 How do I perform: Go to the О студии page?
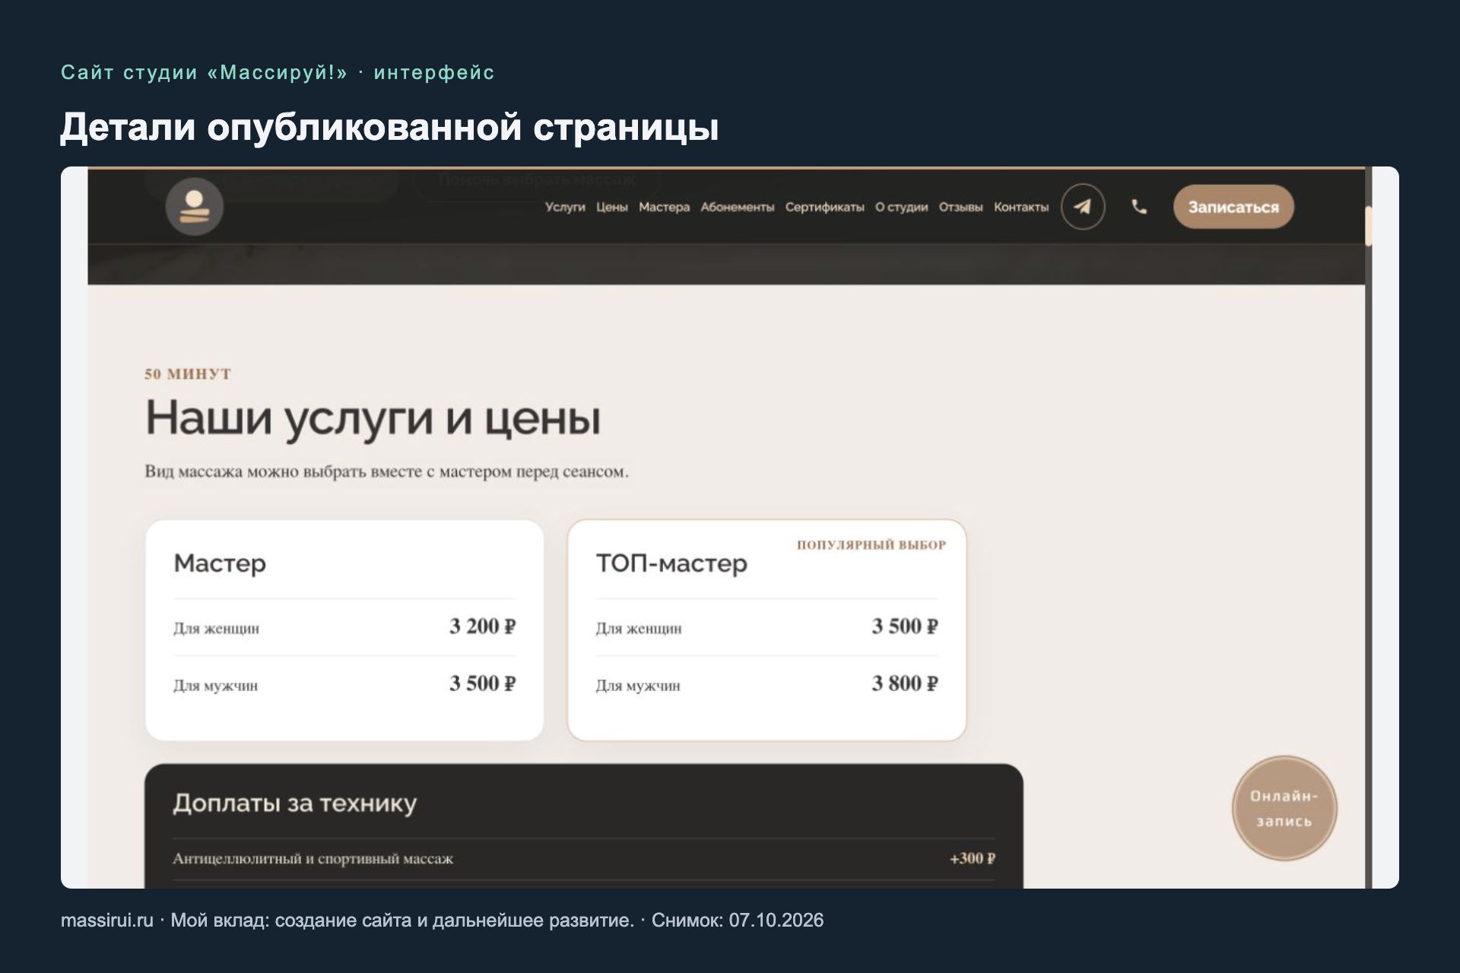(901, 207)
